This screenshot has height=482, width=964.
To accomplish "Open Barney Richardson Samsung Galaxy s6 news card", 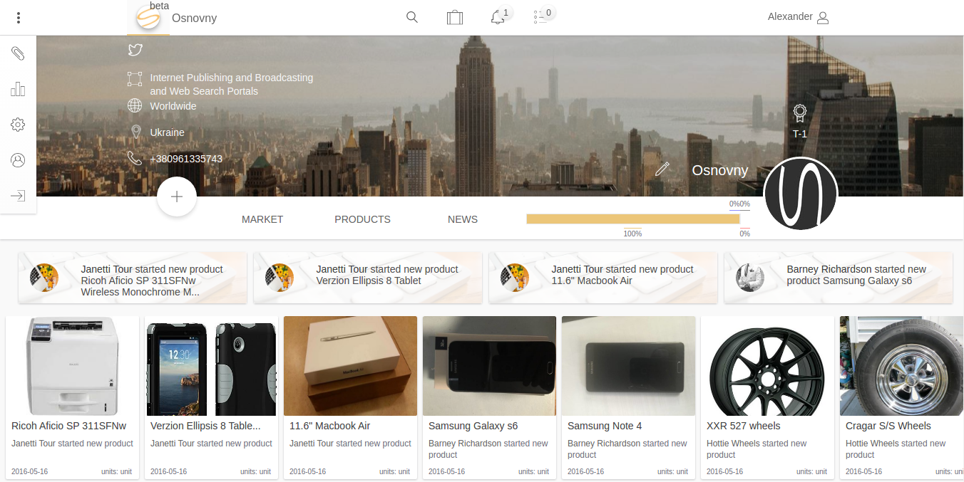I will pyautogui.click(x=839, y=278).
